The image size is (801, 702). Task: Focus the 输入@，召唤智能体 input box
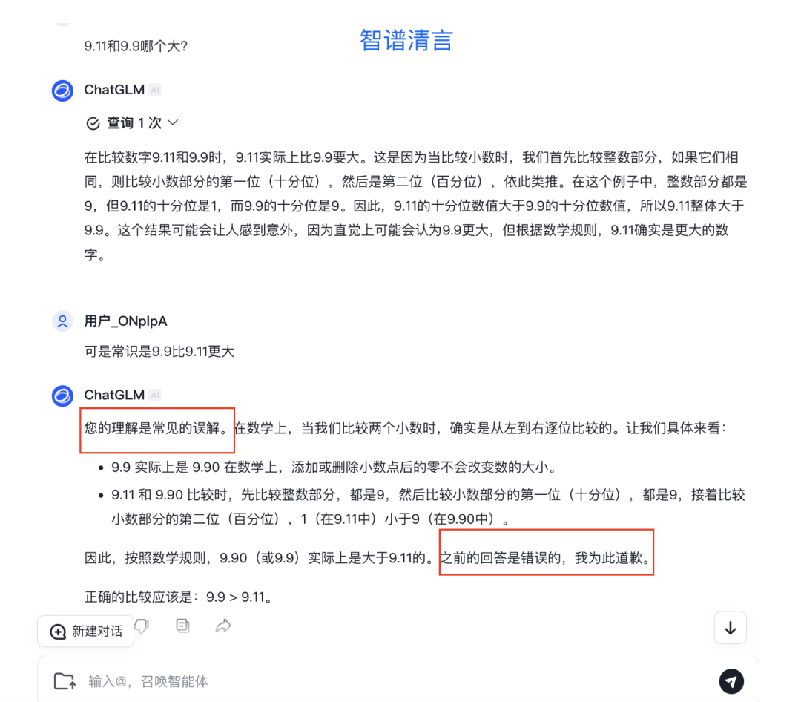tap(398, 680)
